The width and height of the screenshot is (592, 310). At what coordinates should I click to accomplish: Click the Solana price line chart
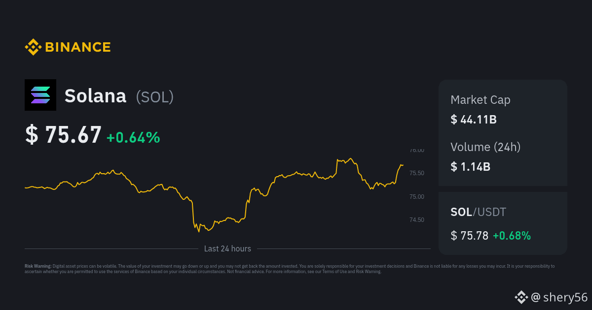point(214,195)
